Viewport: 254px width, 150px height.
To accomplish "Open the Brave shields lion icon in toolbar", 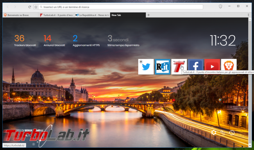I will tap(220, 7).
